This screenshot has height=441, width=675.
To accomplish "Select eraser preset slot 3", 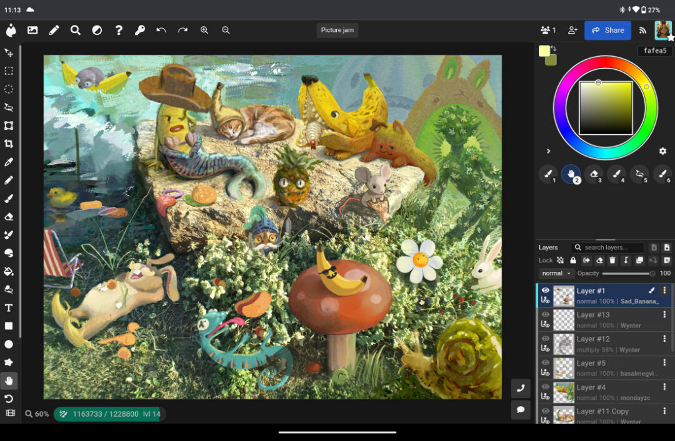I will [594, 174].
